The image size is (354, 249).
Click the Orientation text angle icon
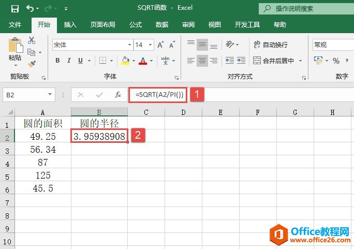[x=230, y=44]
